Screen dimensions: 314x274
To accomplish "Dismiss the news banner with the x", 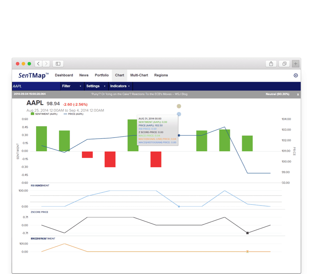I will 298,94.
